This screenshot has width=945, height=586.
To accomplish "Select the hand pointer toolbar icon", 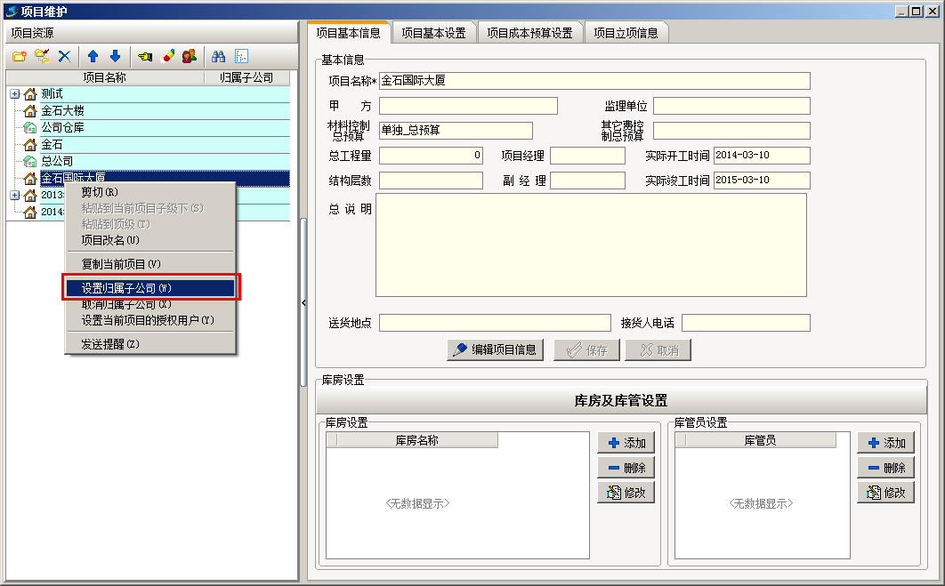I will point(145,55).
